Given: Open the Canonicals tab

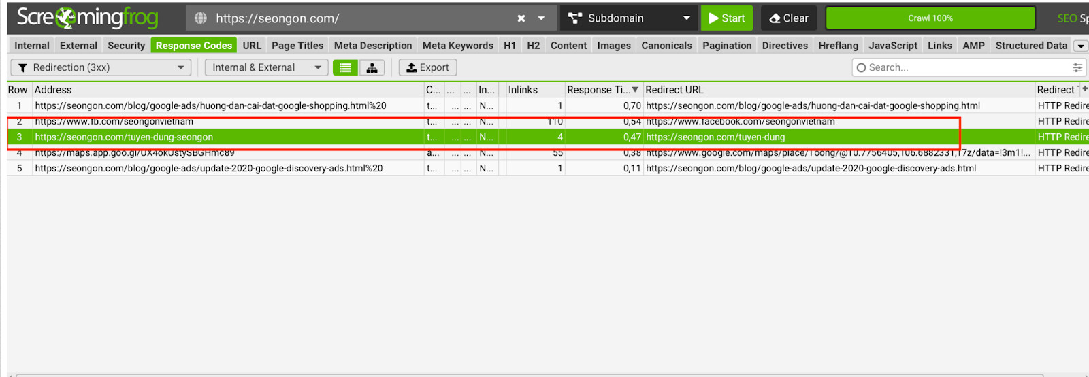Looking at the screenshot, I should coord(666,46).
